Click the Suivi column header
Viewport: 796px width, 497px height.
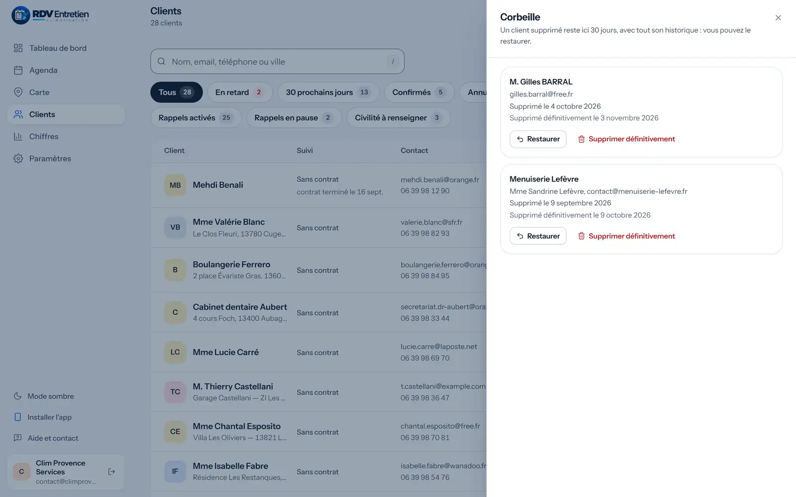click(x=304, y=151)
